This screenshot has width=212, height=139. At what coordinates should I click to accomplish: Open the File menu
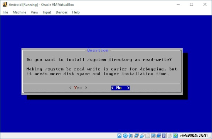5,12
